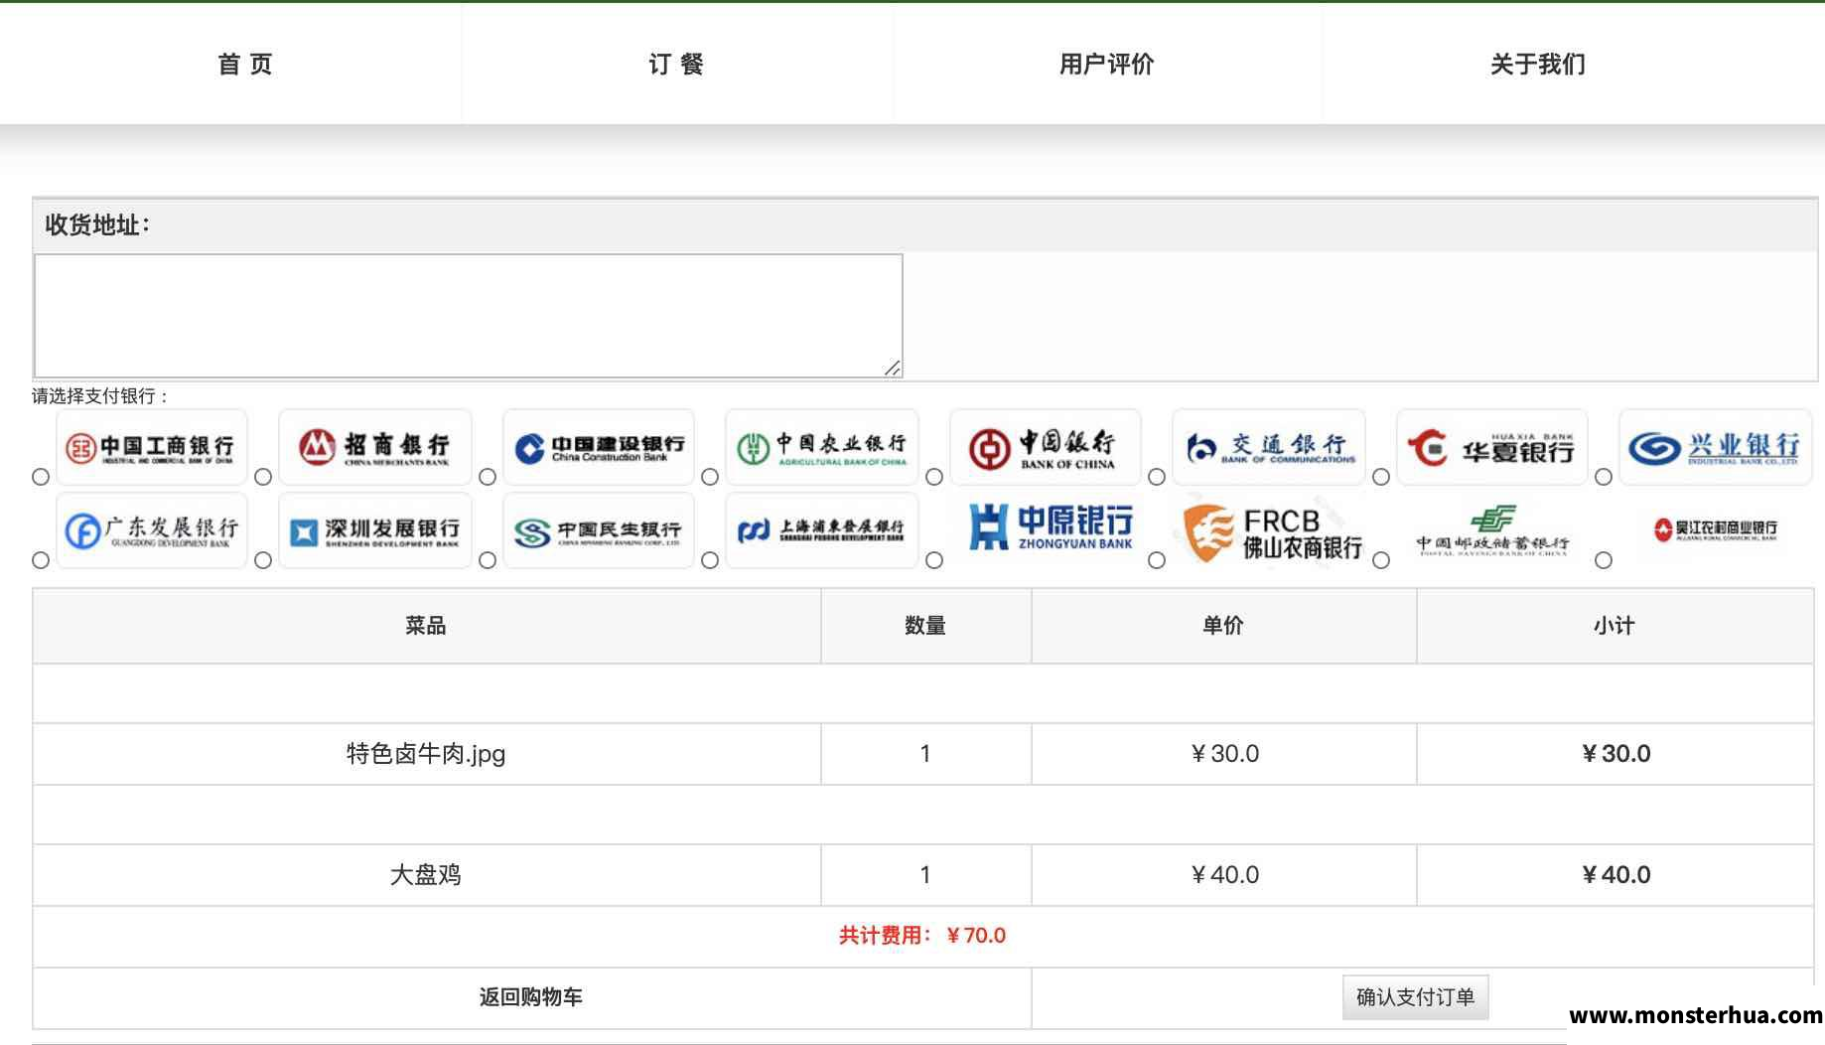Click the 小计 column header

pyautogui.click(x=1614, y=626)
